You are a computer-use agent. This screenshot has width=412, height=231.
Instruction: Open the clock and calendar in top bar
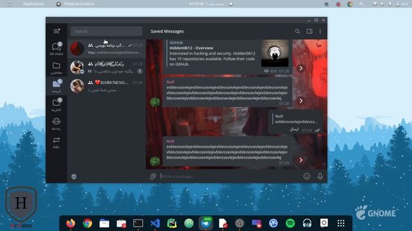206,4
